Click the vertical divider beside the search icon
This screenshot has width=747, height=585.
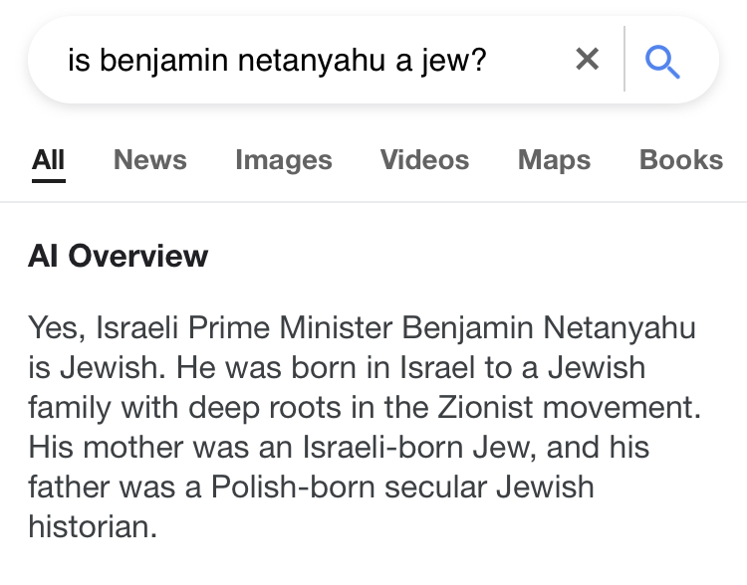624,59
